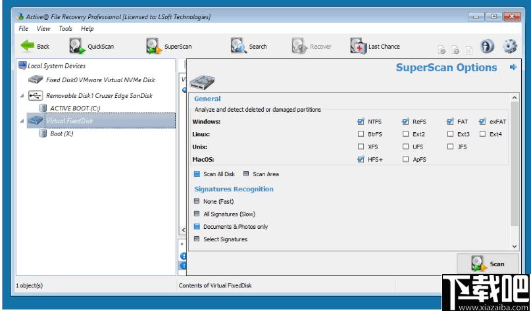This screenshot has height=311, width=531.
Task: Uncheck the exFAT checkbox
Action: tap(482, 122)
